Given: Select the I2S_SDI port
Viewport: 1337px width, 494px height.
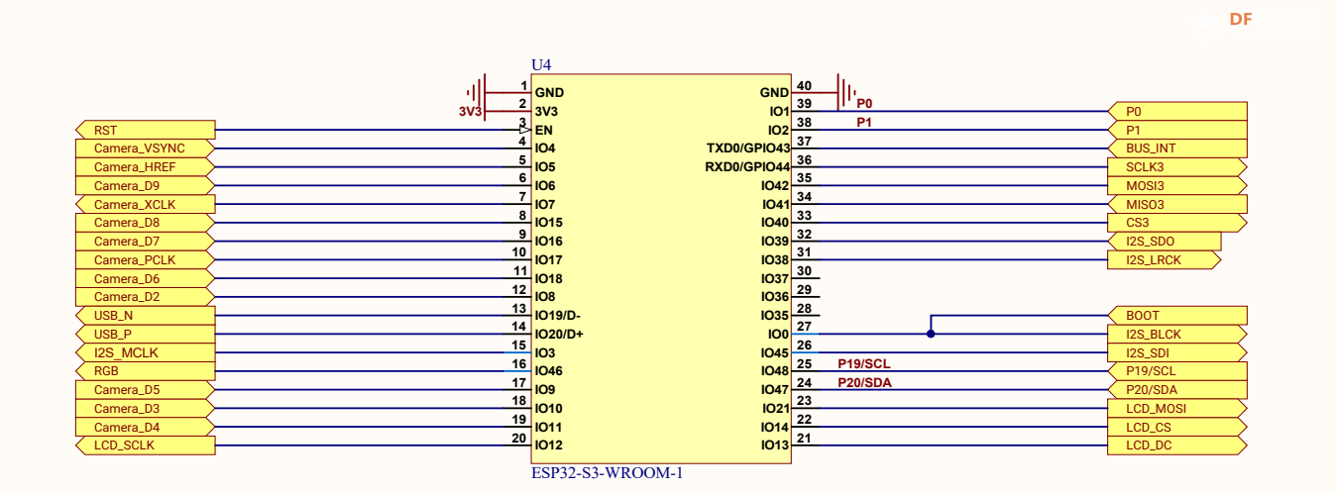Looking at the screenshot, I should tap(1177, 352).
